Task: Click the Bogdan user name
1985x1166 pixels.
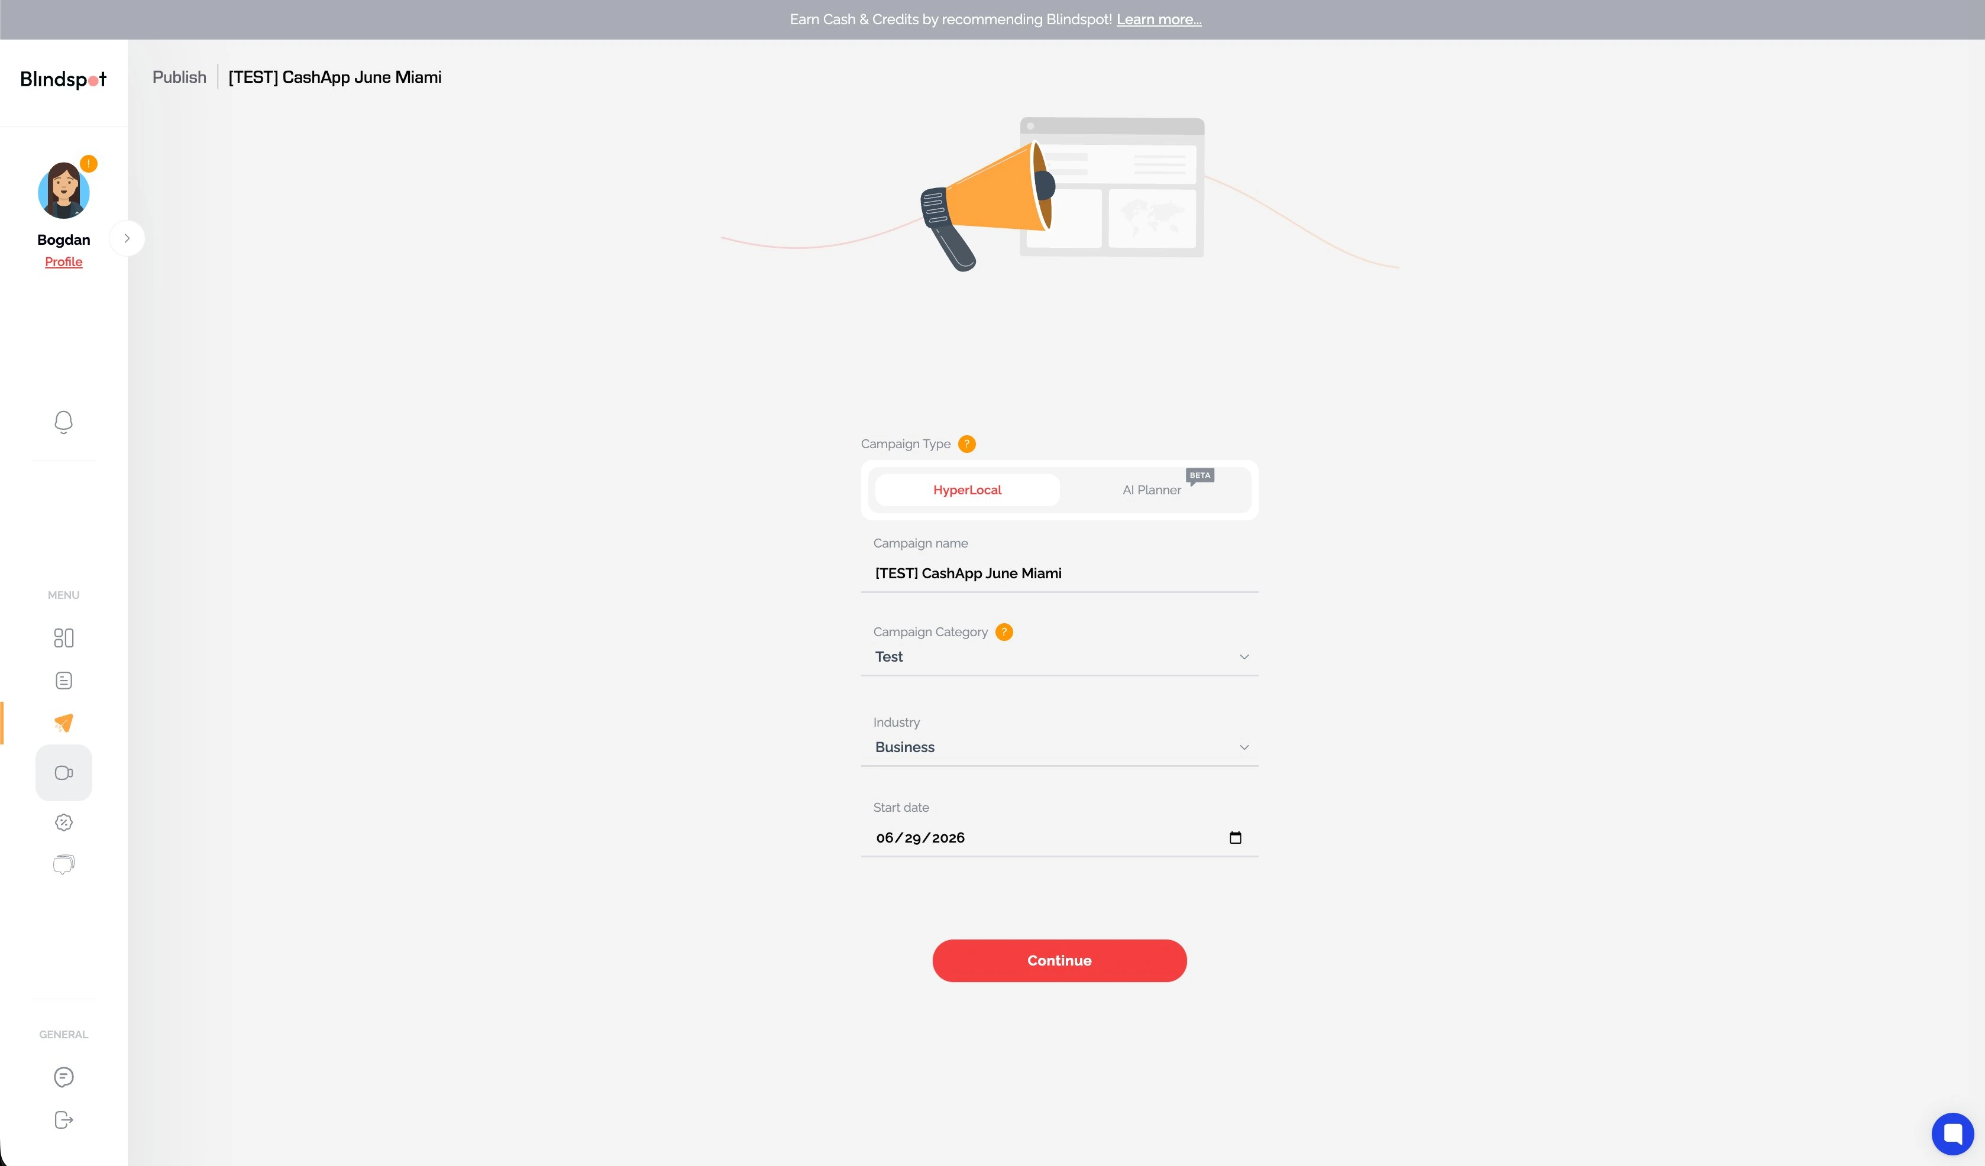Action: click(64, 240)
